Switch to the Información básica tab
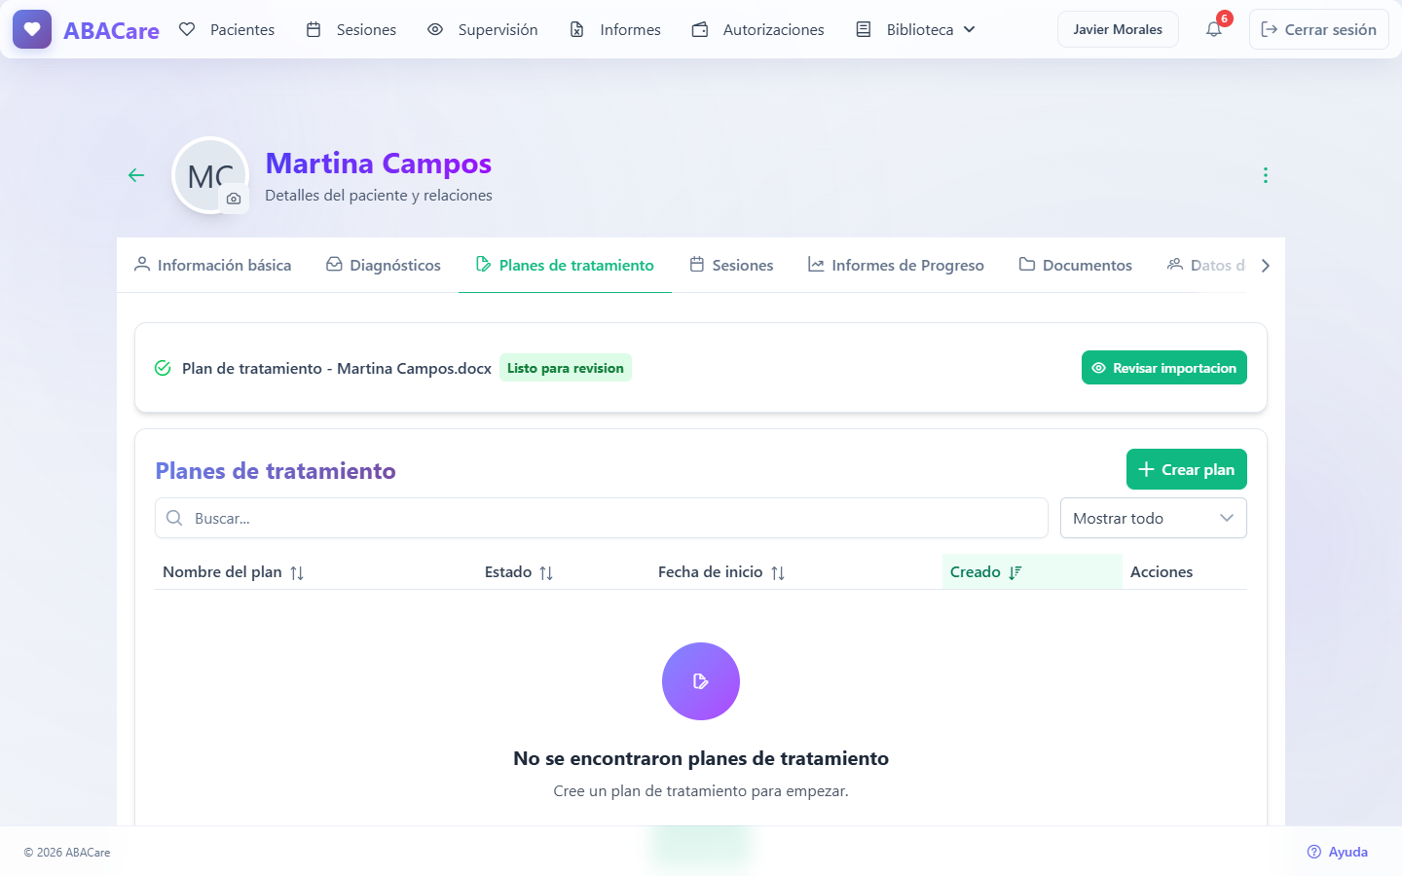This screenshot has width=1402, height=876. (x=212, y=265)
